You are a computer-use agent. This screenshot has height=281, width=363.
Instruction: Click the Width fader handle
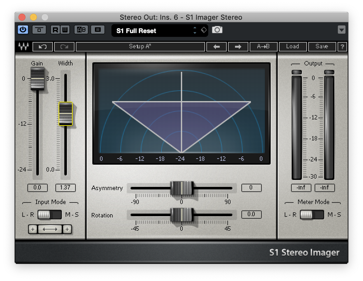pyautogui.click(x=66, y=114)
